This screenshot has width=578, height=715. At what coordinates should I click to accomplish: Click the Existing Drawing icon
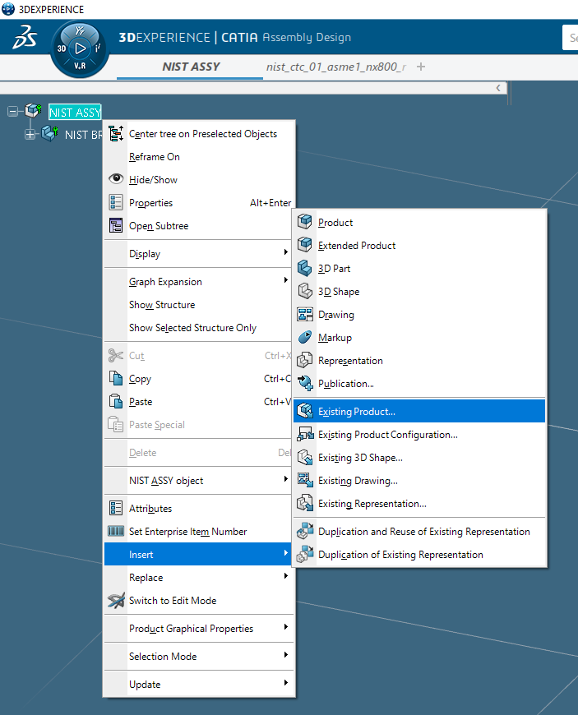tap(305, 480)
